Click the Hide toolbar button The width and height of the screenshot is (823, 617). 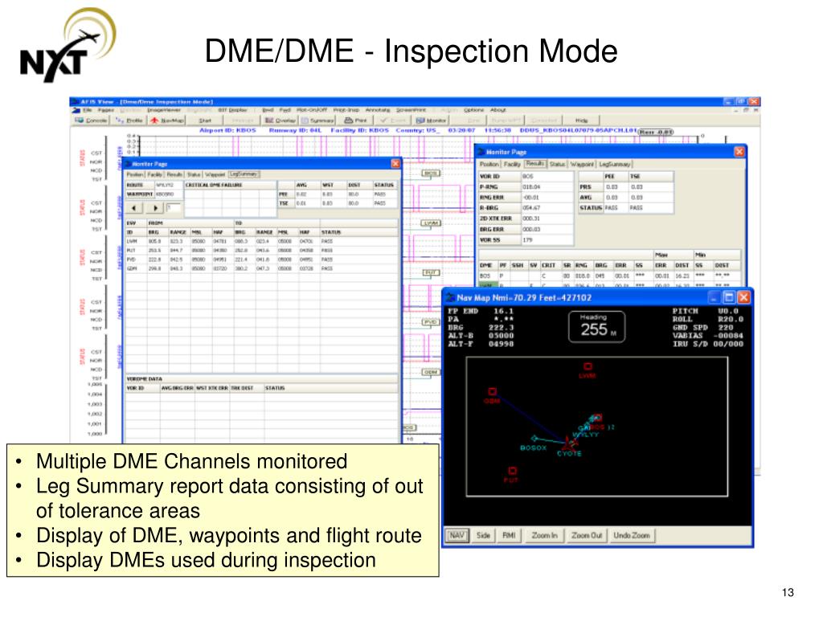582,121
